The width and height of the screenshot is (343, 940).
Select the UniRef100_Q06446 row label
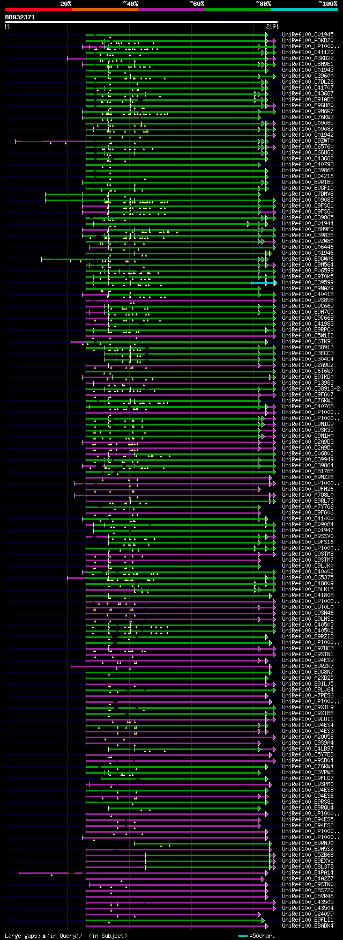(308, 247)
